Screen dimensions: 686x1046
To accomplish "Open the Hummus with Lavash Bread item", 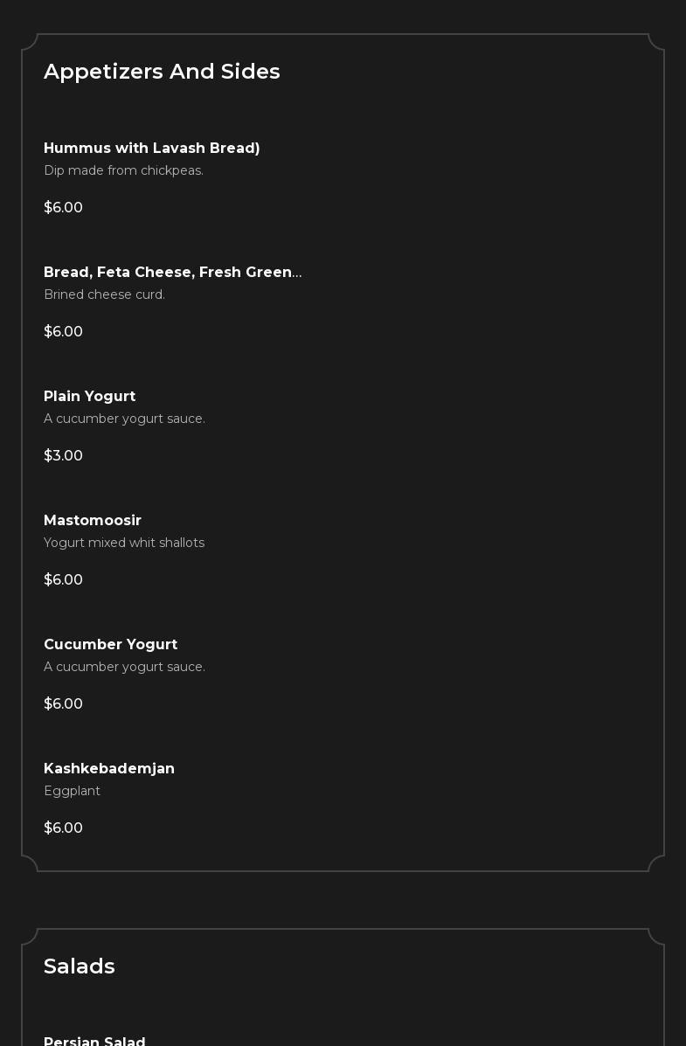I will pos(151,149).
